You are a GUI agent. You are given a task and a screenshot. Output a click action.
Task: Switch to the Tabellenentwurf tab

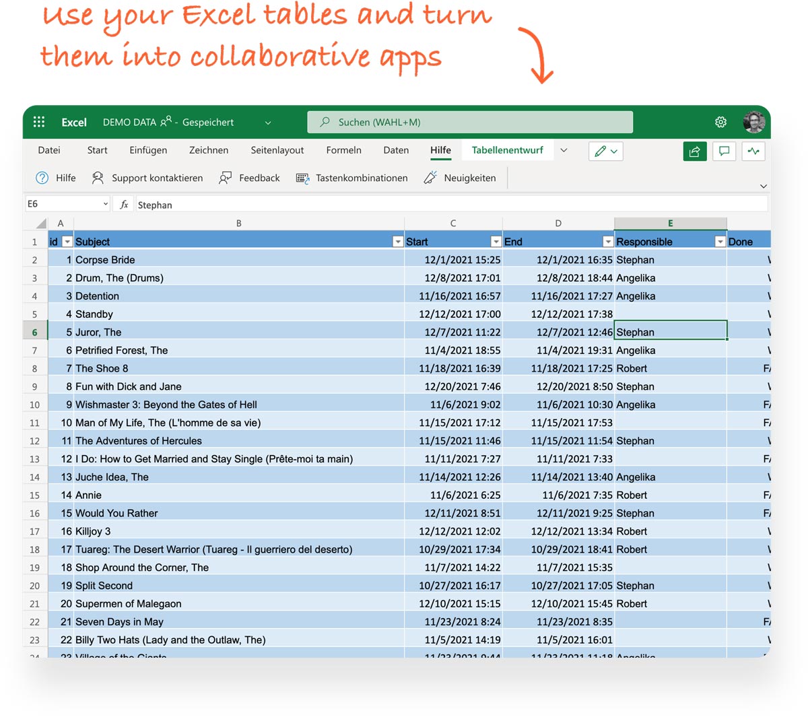[x=508, y=150]
